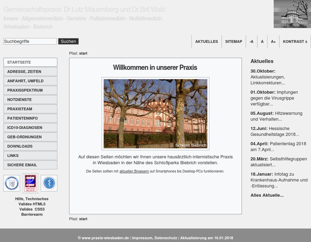
Task: Click inside the Suchbegriffe search field
Action: click(x=30, y=41)
